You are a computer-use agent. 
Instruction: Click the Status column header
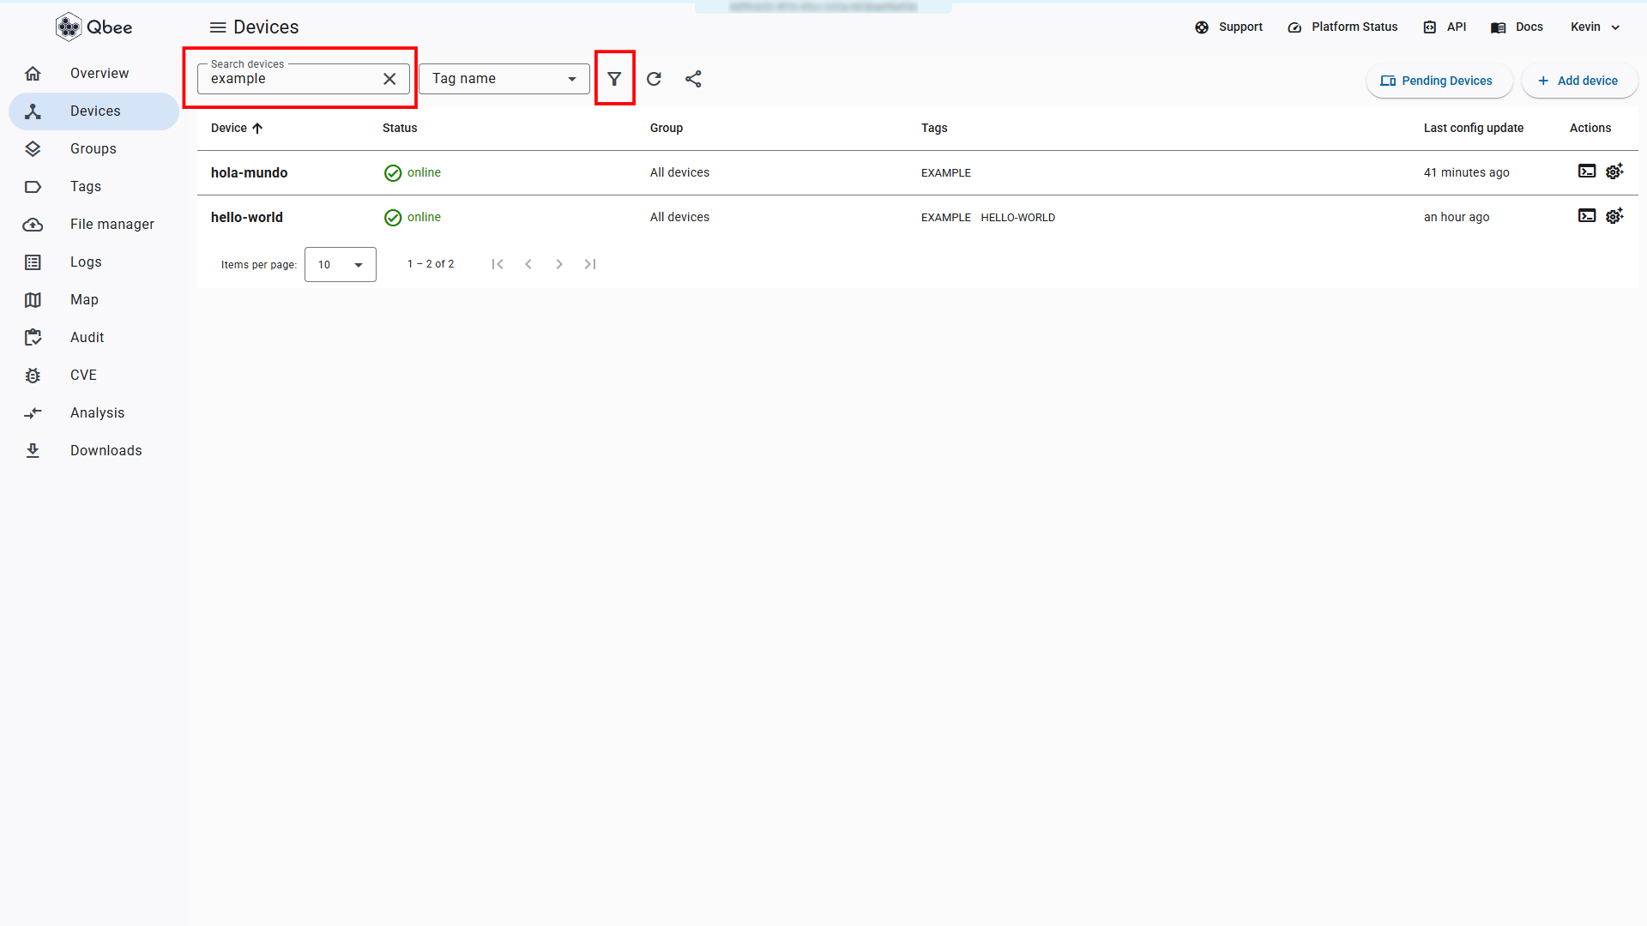click(x=400, y=129)
